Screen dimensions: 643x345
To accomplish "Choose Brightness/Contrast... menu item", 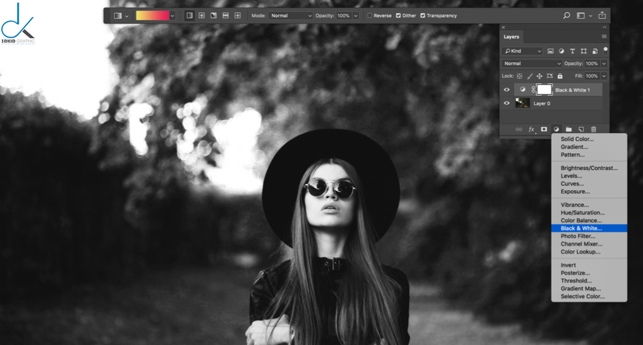I will (x=589, y=168).
